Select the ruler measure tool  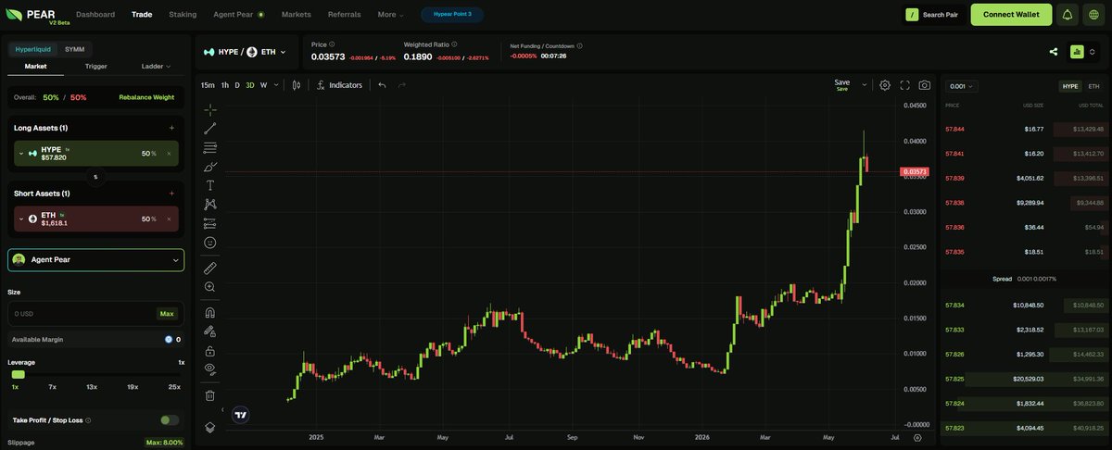tap(210, 268)
